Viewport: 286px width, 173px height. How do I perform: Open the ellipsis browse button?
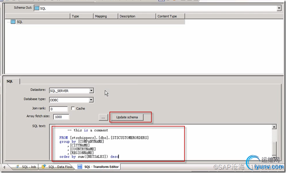point(103,117)
